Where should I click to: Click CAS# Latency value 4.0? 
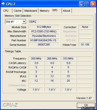[52, 63]
